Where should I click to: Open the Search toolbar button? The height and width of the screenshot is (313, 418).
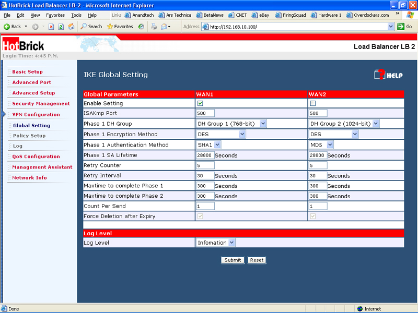point(91,26)
